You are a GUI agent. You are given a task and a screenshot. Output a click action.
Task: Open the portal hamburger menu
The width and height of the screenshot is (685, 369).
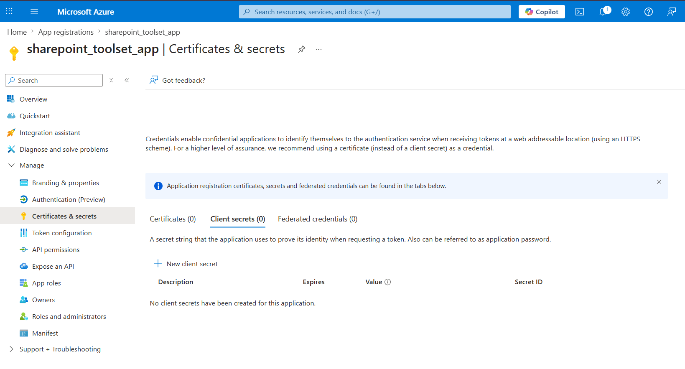34,12
